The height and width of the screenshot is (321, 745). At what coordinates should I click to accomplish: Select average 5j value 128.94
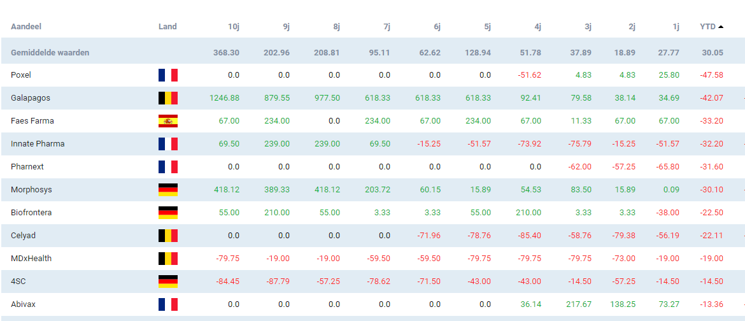[x=478, y=52]
